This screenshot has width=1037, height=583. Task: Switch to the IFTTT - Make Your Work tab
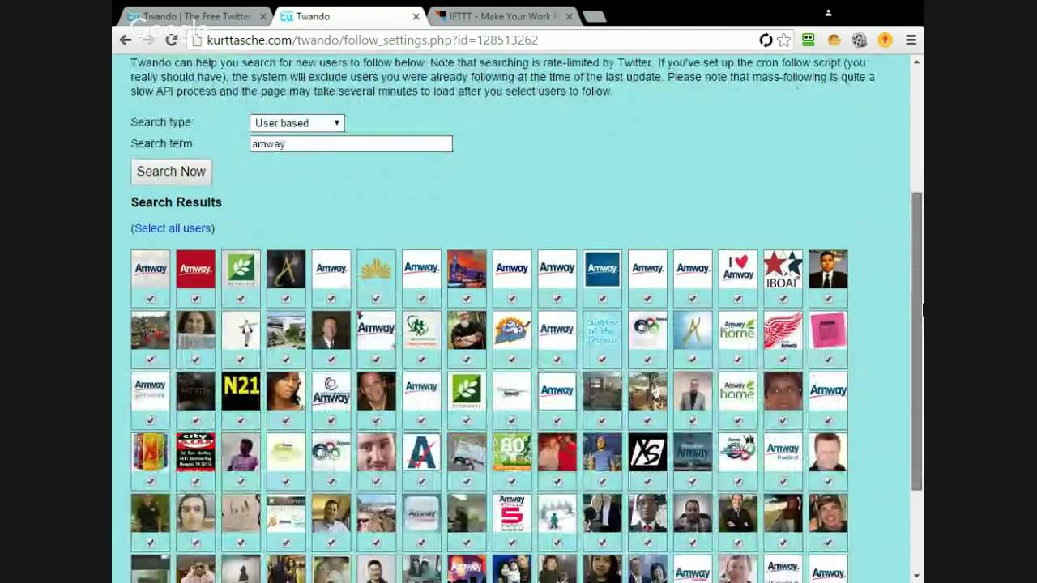[x=502, y=16]
